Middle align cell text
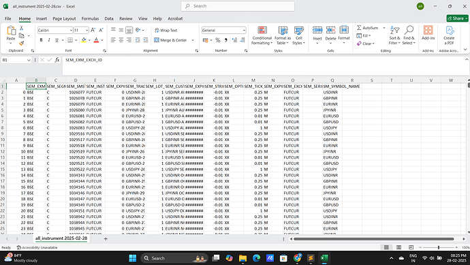 [x=121, y=30]
